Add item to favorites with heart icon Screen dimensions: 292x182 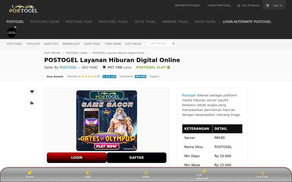(x=32, y=91)
